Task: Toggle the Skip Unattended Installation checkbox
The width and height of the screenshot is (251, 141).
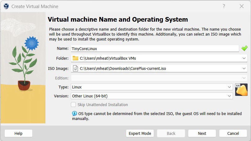Action: point(73,105)
